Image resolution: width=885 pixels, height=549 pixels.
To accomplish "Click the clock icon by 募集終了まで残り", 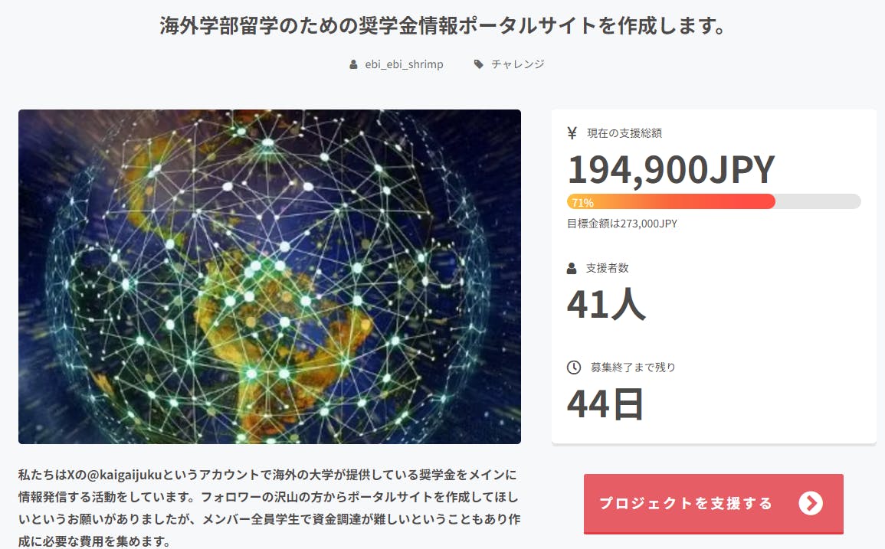I will pyautogui.click(x=573, y=368).
